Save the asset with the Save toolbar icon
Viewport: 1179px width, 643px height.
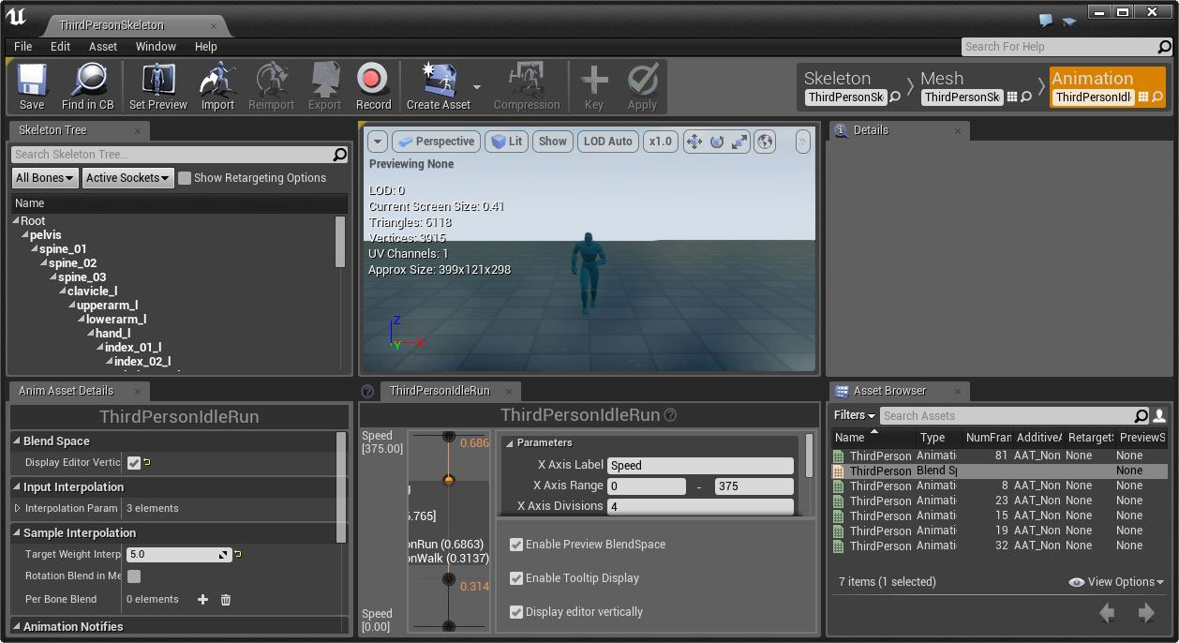[x=32, y=86]
